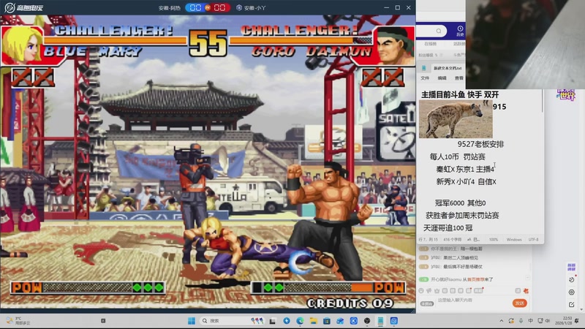Expand the system tray hidden icons chevron
This screenshot has height=329, width=585.
502,321
